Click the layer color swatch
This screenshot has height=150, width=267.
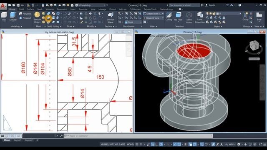(217, 13)
